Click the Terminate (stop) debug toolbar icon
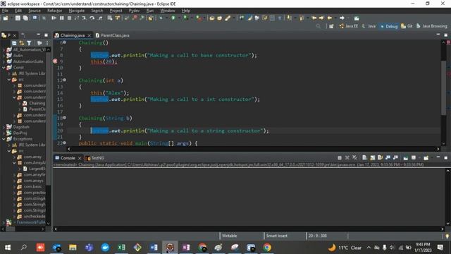The image size is (451, 254). pyautogui.click(x=69, y=18)
